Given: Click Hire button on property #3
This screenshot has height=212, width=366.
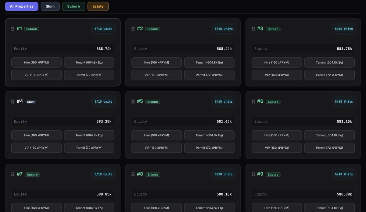Looking at the screenshot, I should coord(277,62).
